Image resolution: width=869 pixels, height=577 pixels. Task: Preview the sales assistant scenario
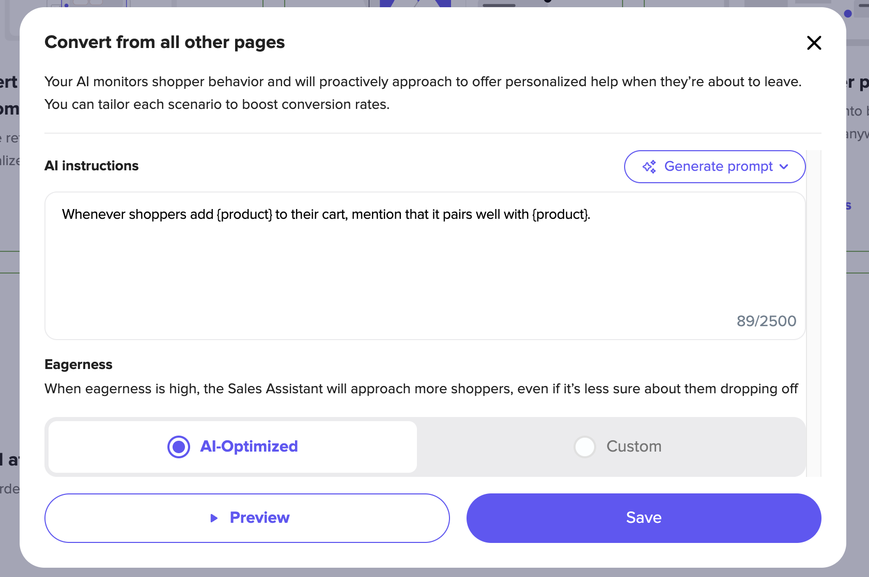tap(247, 518)
